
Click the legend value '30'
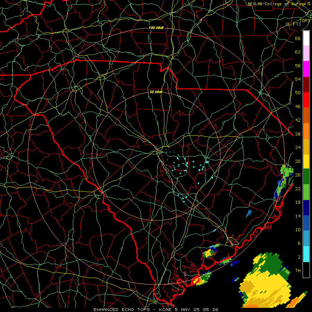pyautogui.click(x=298, y=161)
